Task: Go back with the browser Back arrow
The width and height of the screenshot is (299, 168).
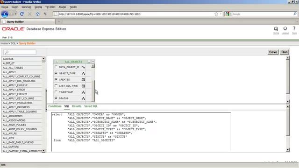Action: point(5,14)
